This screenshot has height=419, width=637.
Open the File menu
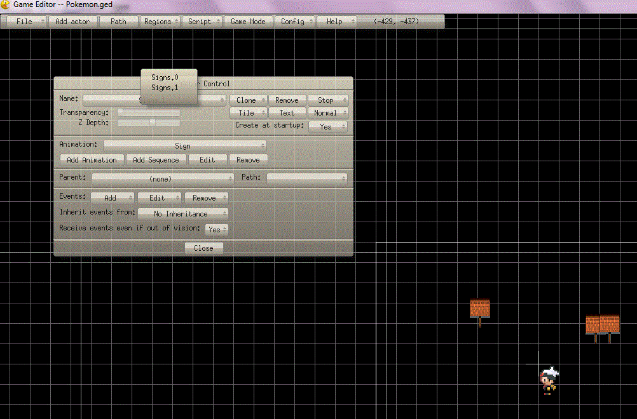pos(27,22)
